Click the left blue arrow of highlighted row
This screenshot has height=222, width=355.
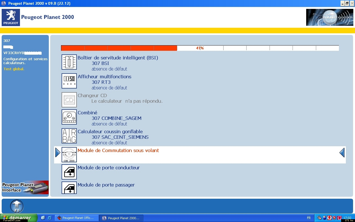click(58, 152)
